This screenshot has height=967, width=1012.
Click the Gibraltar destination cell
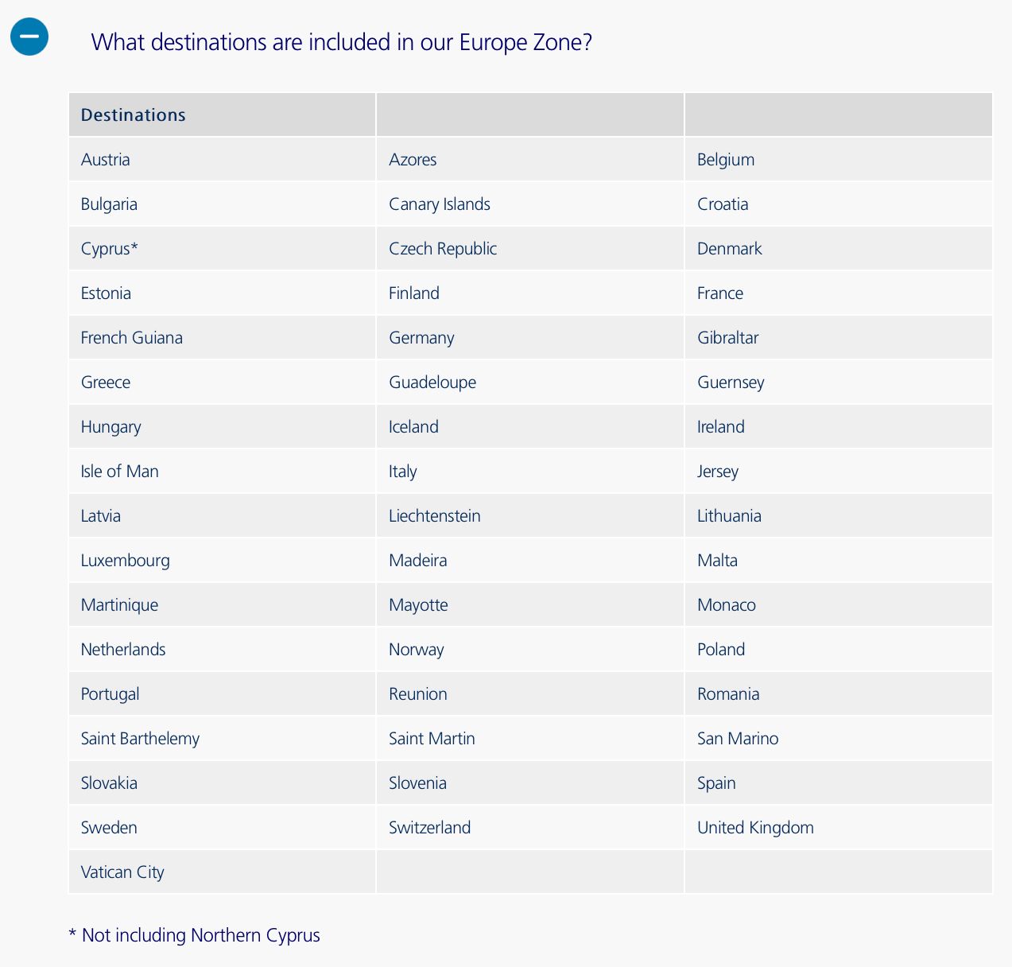point(727,338)
